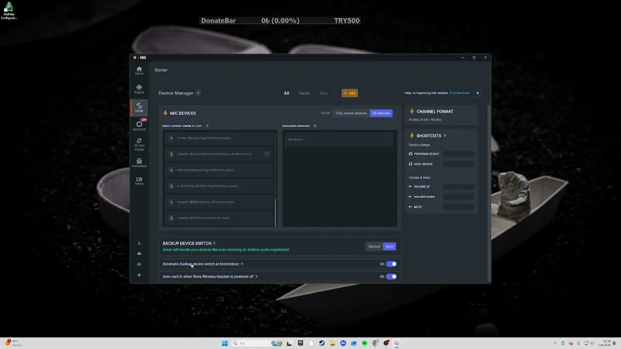Open File Explorer from the taskbar

(332, 344)
